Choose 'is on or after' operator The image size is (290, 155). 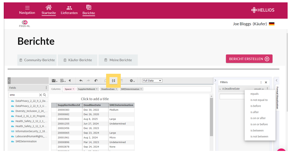click(x=258, y=118)
